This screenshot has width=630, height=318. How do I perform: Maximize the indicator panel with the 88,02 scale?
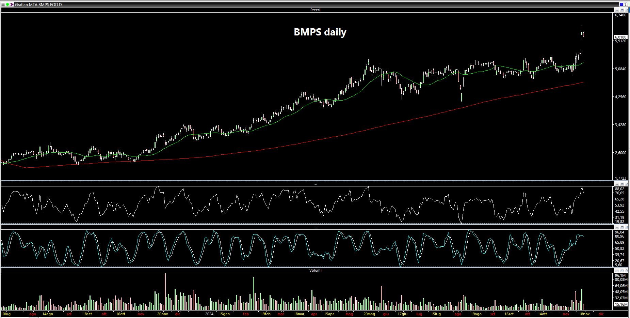(622, 184)
